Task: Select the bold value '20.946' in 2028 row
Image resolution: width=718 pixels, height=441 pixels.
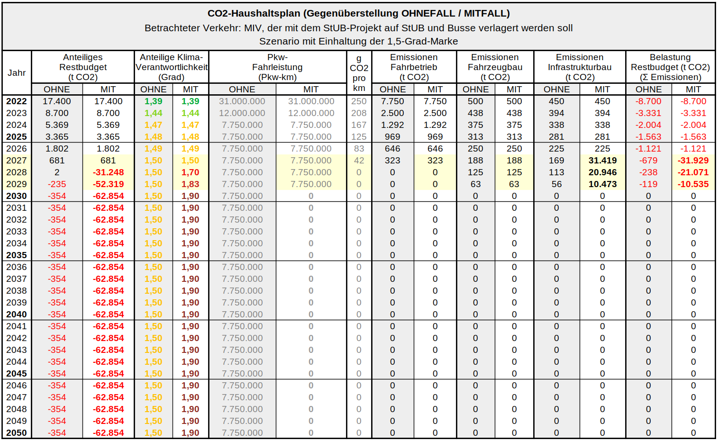Action: (x=602, y=172)
